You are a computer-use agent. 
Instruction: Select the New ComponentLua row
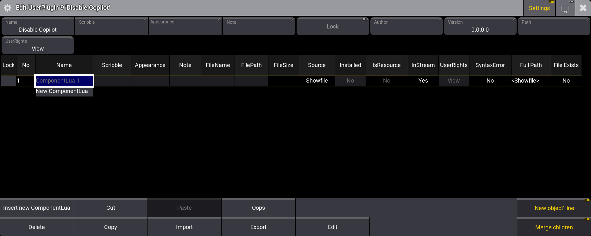pos(62,91)
